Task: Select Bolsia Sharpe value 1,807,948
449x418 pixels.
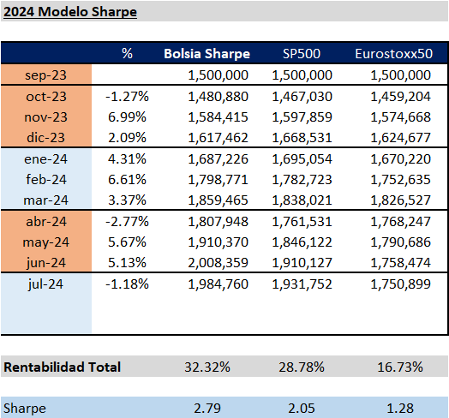Action: pyautogui.click(x=218, y=222)
